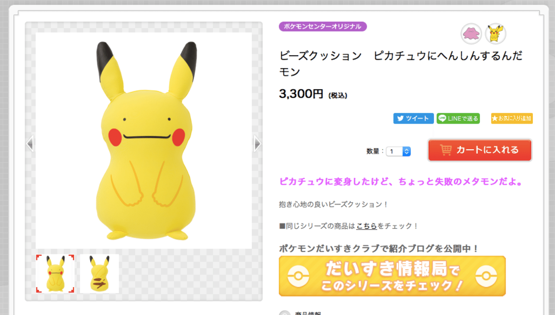This screenshot has width=555, height=315.
Task: Click the 抱き心地の良いビーズクッション description
Action: point(334,204)
